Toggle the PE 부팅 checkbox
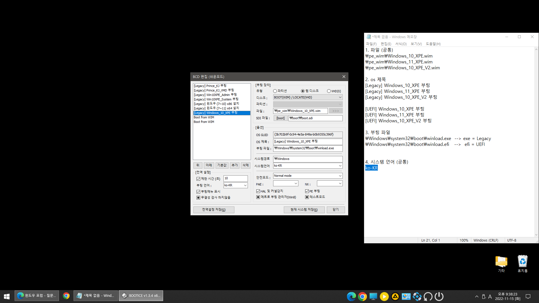This screenshot has height=303, width=539. pos(307,191)
